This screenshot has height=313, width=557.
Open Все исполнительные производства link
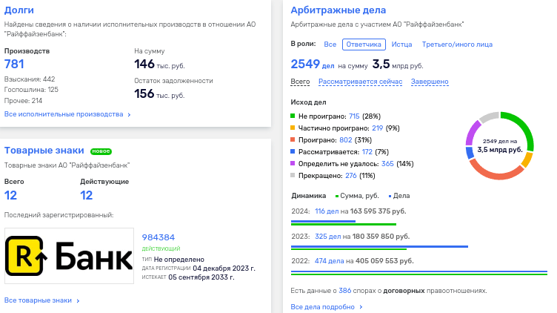(64, 114)
